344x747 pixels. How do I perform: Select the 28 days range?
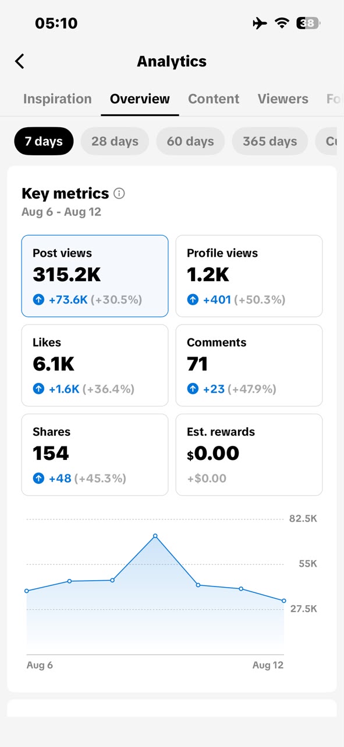[x=115, y=141]
